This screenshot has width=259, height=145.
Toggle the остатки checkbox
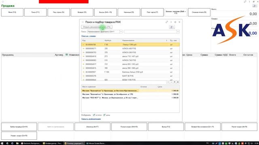pos(94,115)
